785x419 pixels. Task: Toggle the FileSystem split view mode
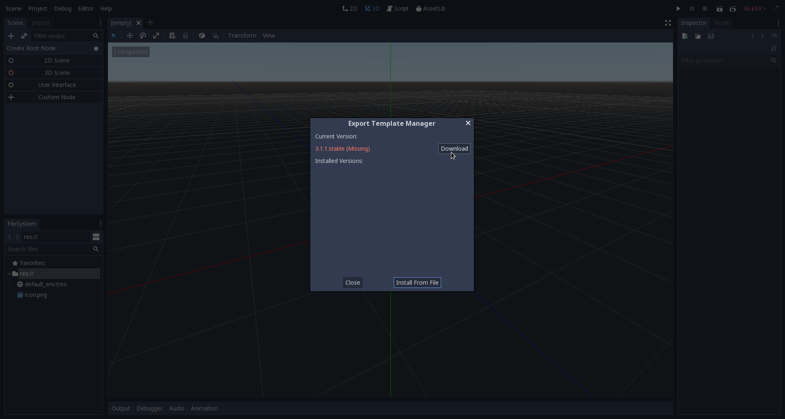click(x=96, y=237)
